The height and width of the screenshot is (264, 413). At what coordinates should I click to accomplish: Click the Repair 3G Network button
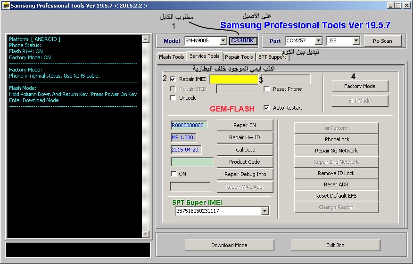336,151
